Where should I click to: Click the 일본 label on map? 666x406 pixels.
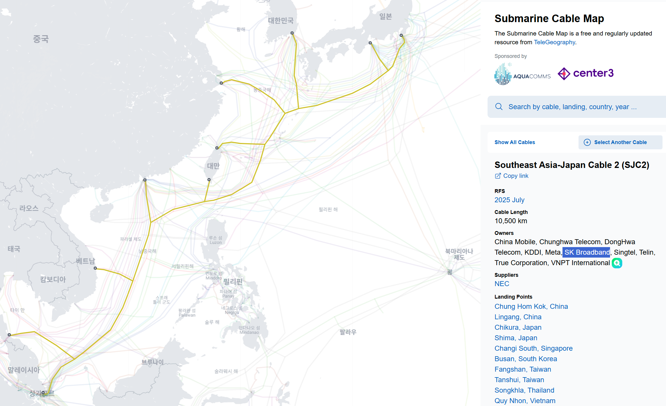(385, 16)
